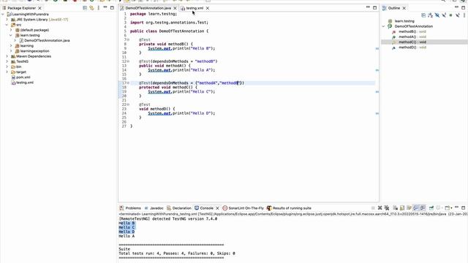Switch to DemoOfTestAnnotation.java editor tab
The height and width of the screenshot is (263, 468).
click(148, 8)
